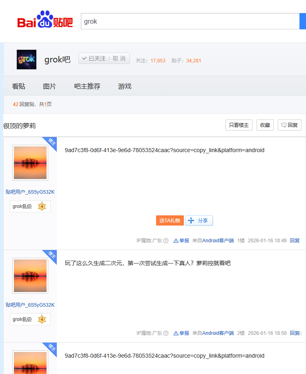Reply to floor 2 via 回复 link
The width and height of the screenshot is (306, 374).
[295, 333]
